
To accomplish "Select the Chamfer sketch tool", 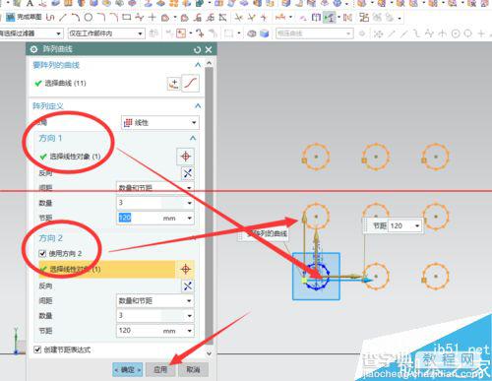I will tap(114, 17).
